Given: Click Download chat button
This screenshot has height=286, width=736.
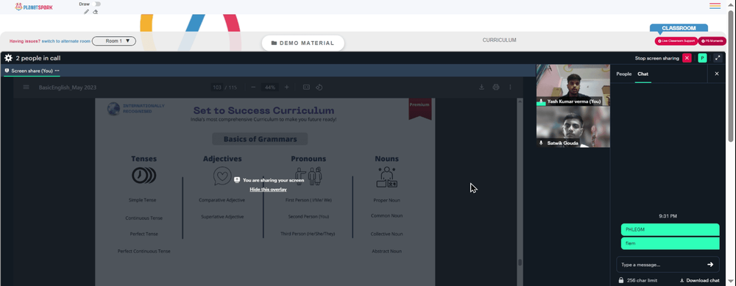Looking at the screenshot, I should 699,280.
